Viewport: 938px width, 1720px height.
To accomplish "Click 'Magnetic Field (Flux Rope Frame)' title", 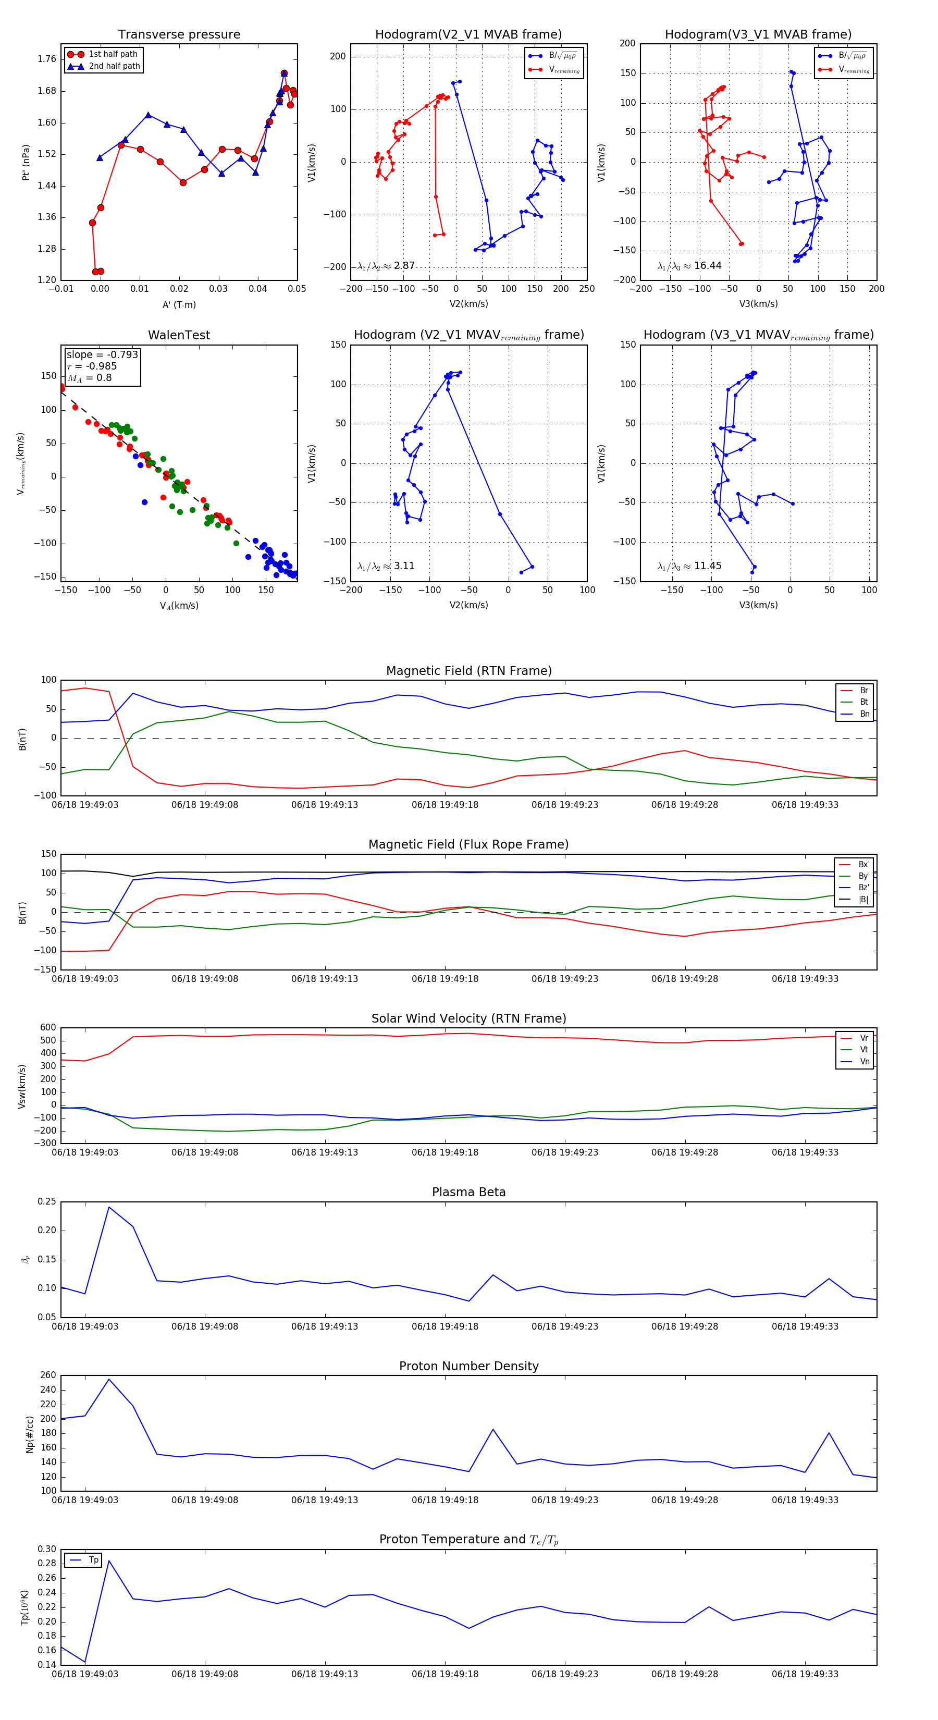I will click(468, 845).
